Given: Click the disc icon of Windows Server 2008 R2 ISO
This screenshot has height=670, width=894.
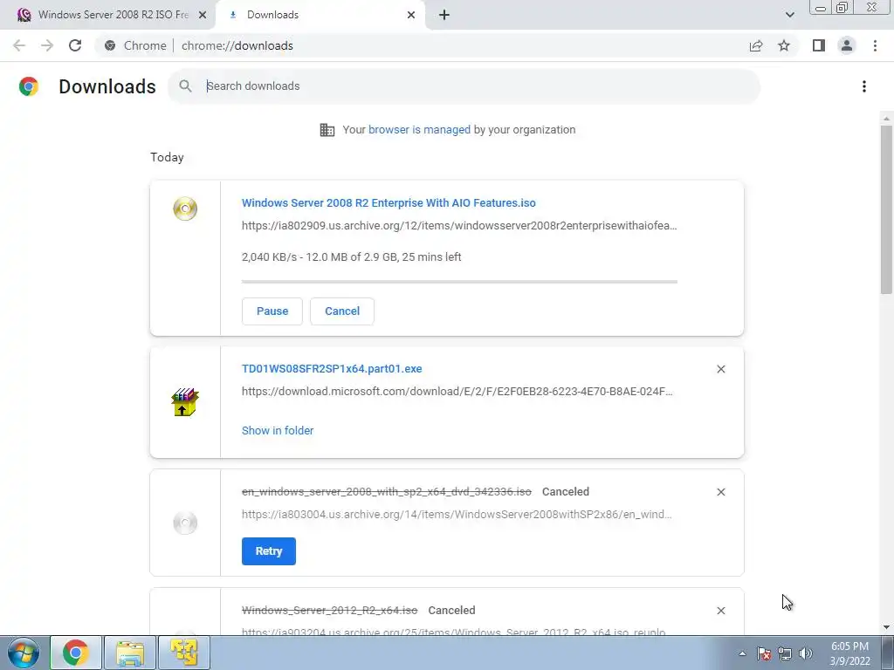Looking at the screenshot, I should coord(185,209).
